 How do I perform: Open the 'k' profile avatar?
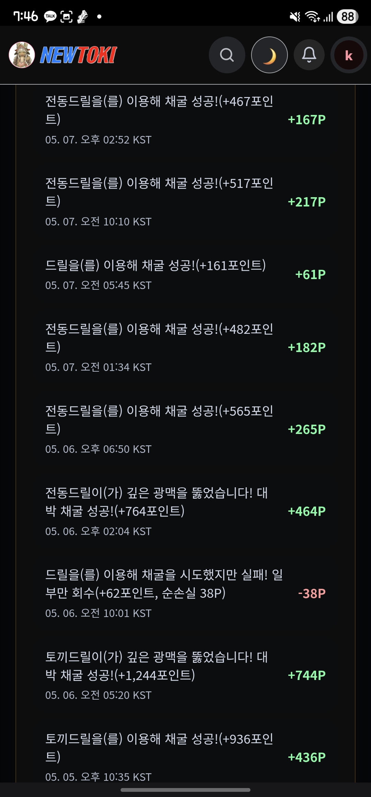tap(349, 55)
